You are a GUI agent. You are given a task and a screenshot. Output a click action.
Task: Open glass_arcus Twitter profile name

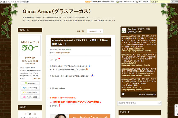(x=135, y=31)
